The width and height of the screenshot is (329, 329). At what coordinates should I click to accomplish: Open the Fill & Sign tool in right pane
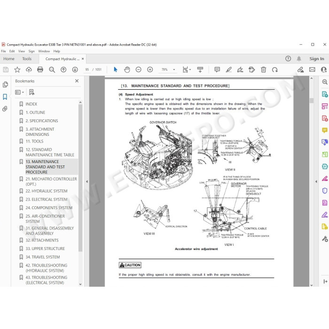[325, 215]
